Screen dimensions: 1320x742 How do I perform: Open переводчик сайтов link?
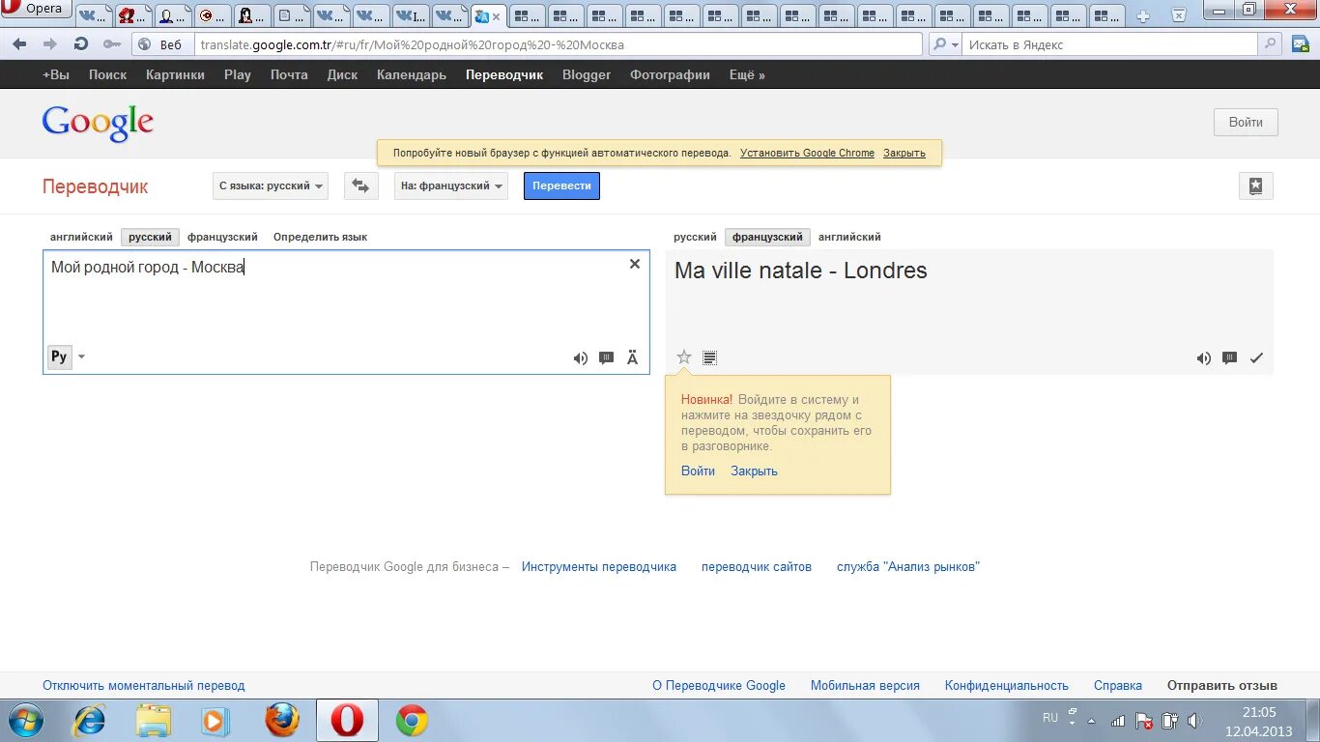757,567
